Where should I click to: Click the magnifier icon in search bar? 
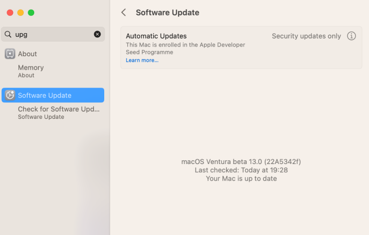(x=8, y=34)
